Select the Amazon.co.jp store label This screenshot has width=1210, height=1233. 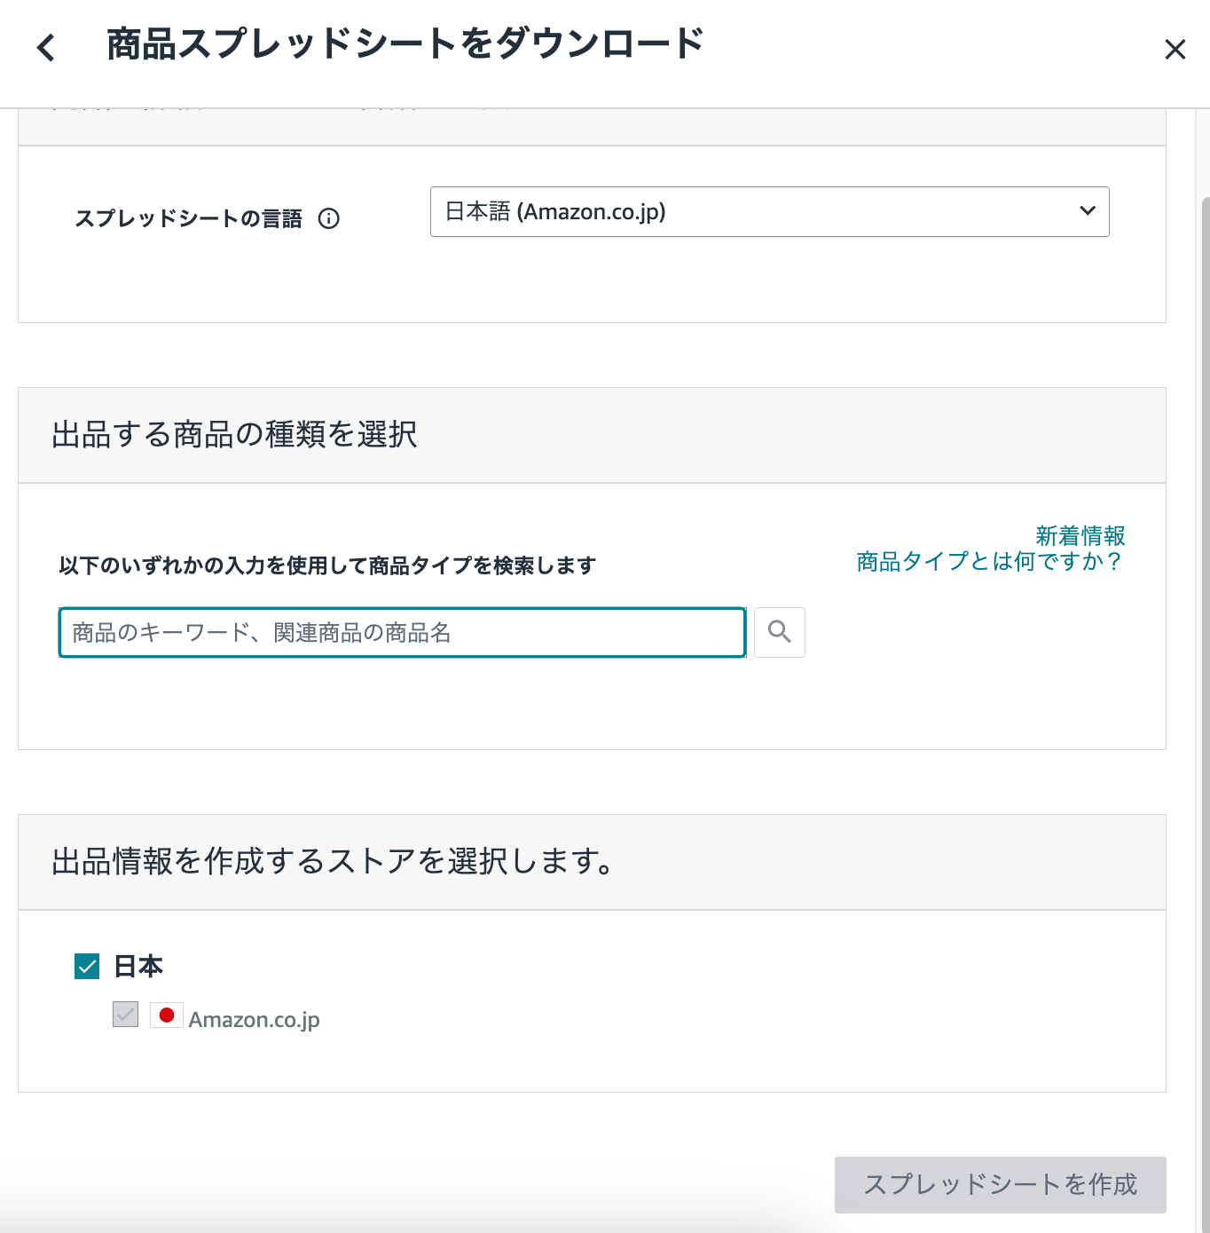click(x=254, y=1019)
